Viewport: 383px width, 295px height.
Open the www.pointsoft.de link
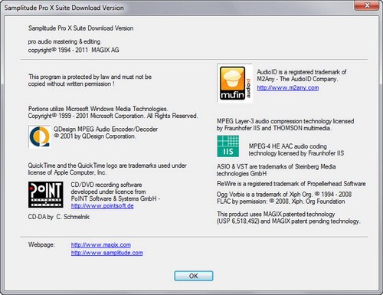[103, 206]
